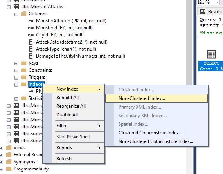Click the primary key icon beside MonsterAttackId

pos(31,21)
